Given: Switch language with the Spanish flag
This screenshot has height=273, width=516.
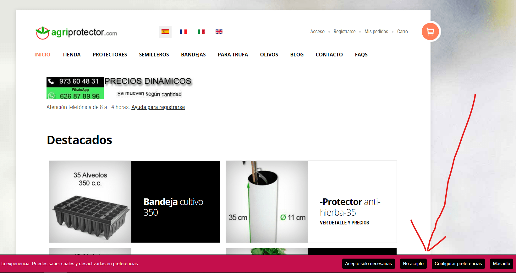Looking at the screenshot, I should coord(165,32).
